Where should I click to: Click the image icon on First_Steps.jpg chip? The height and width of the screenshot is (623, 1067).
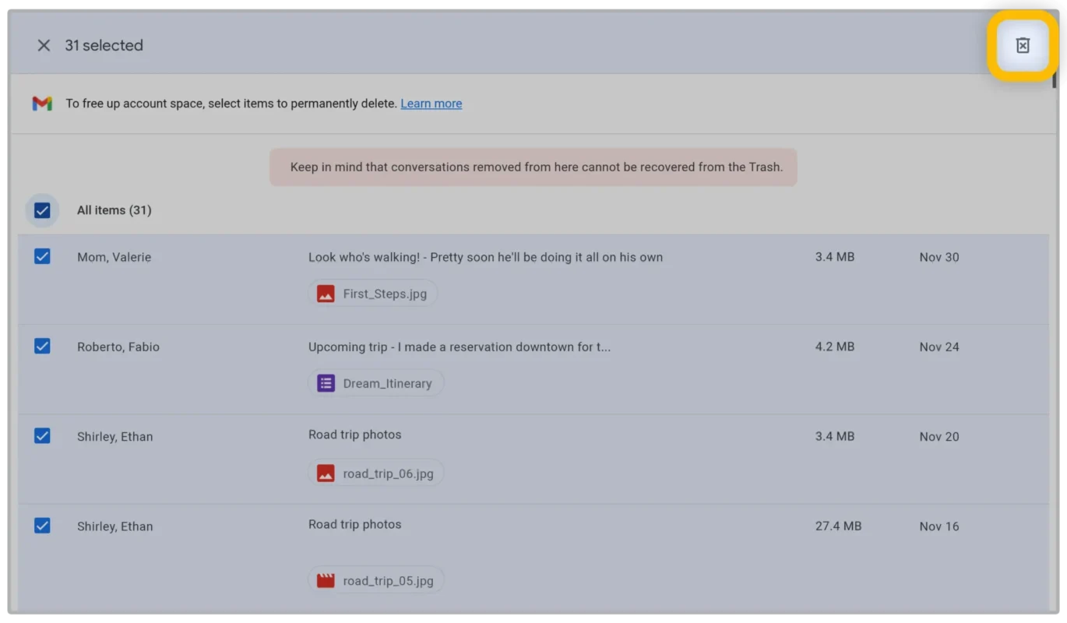327,294
